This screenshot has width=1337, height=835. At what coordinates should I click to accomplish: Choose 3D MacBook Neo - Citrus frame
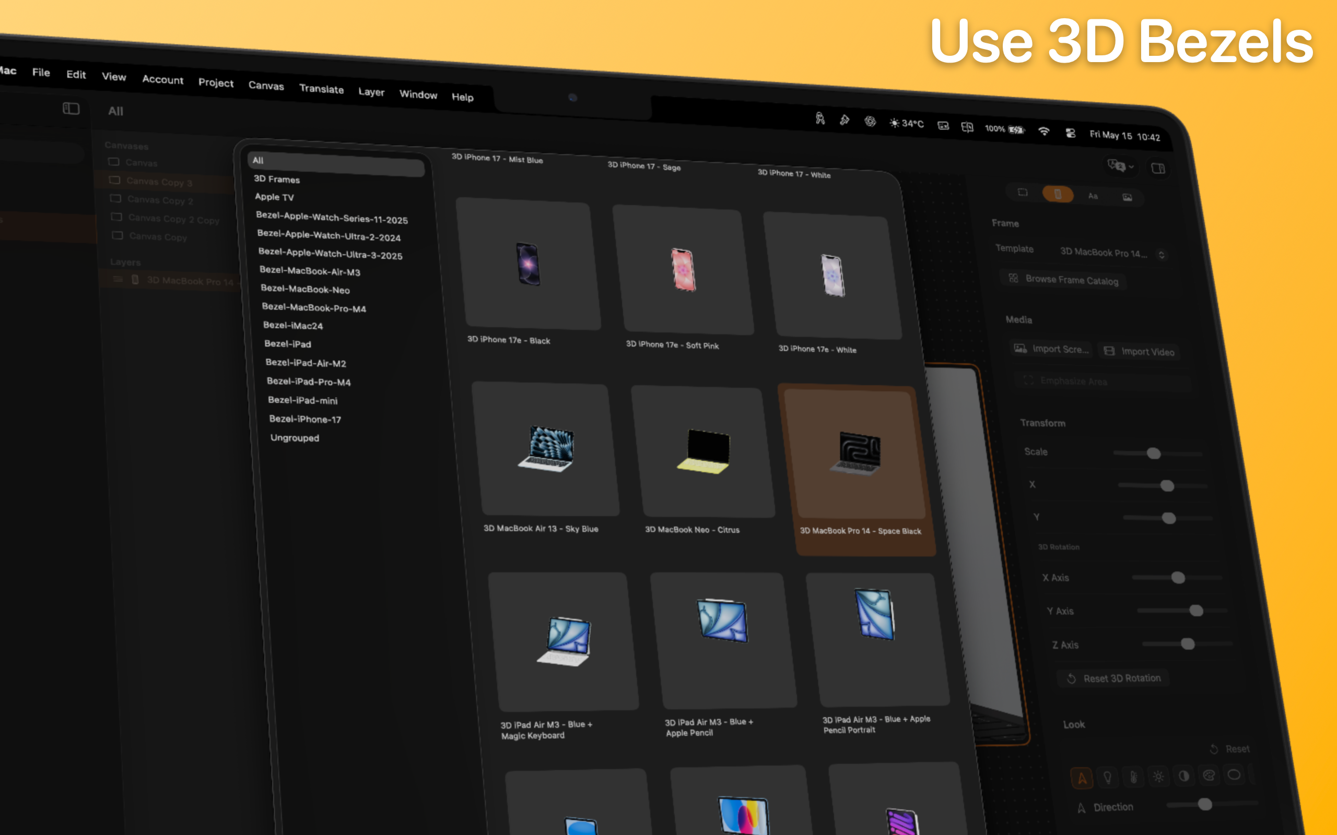click(x=703, y=451)
